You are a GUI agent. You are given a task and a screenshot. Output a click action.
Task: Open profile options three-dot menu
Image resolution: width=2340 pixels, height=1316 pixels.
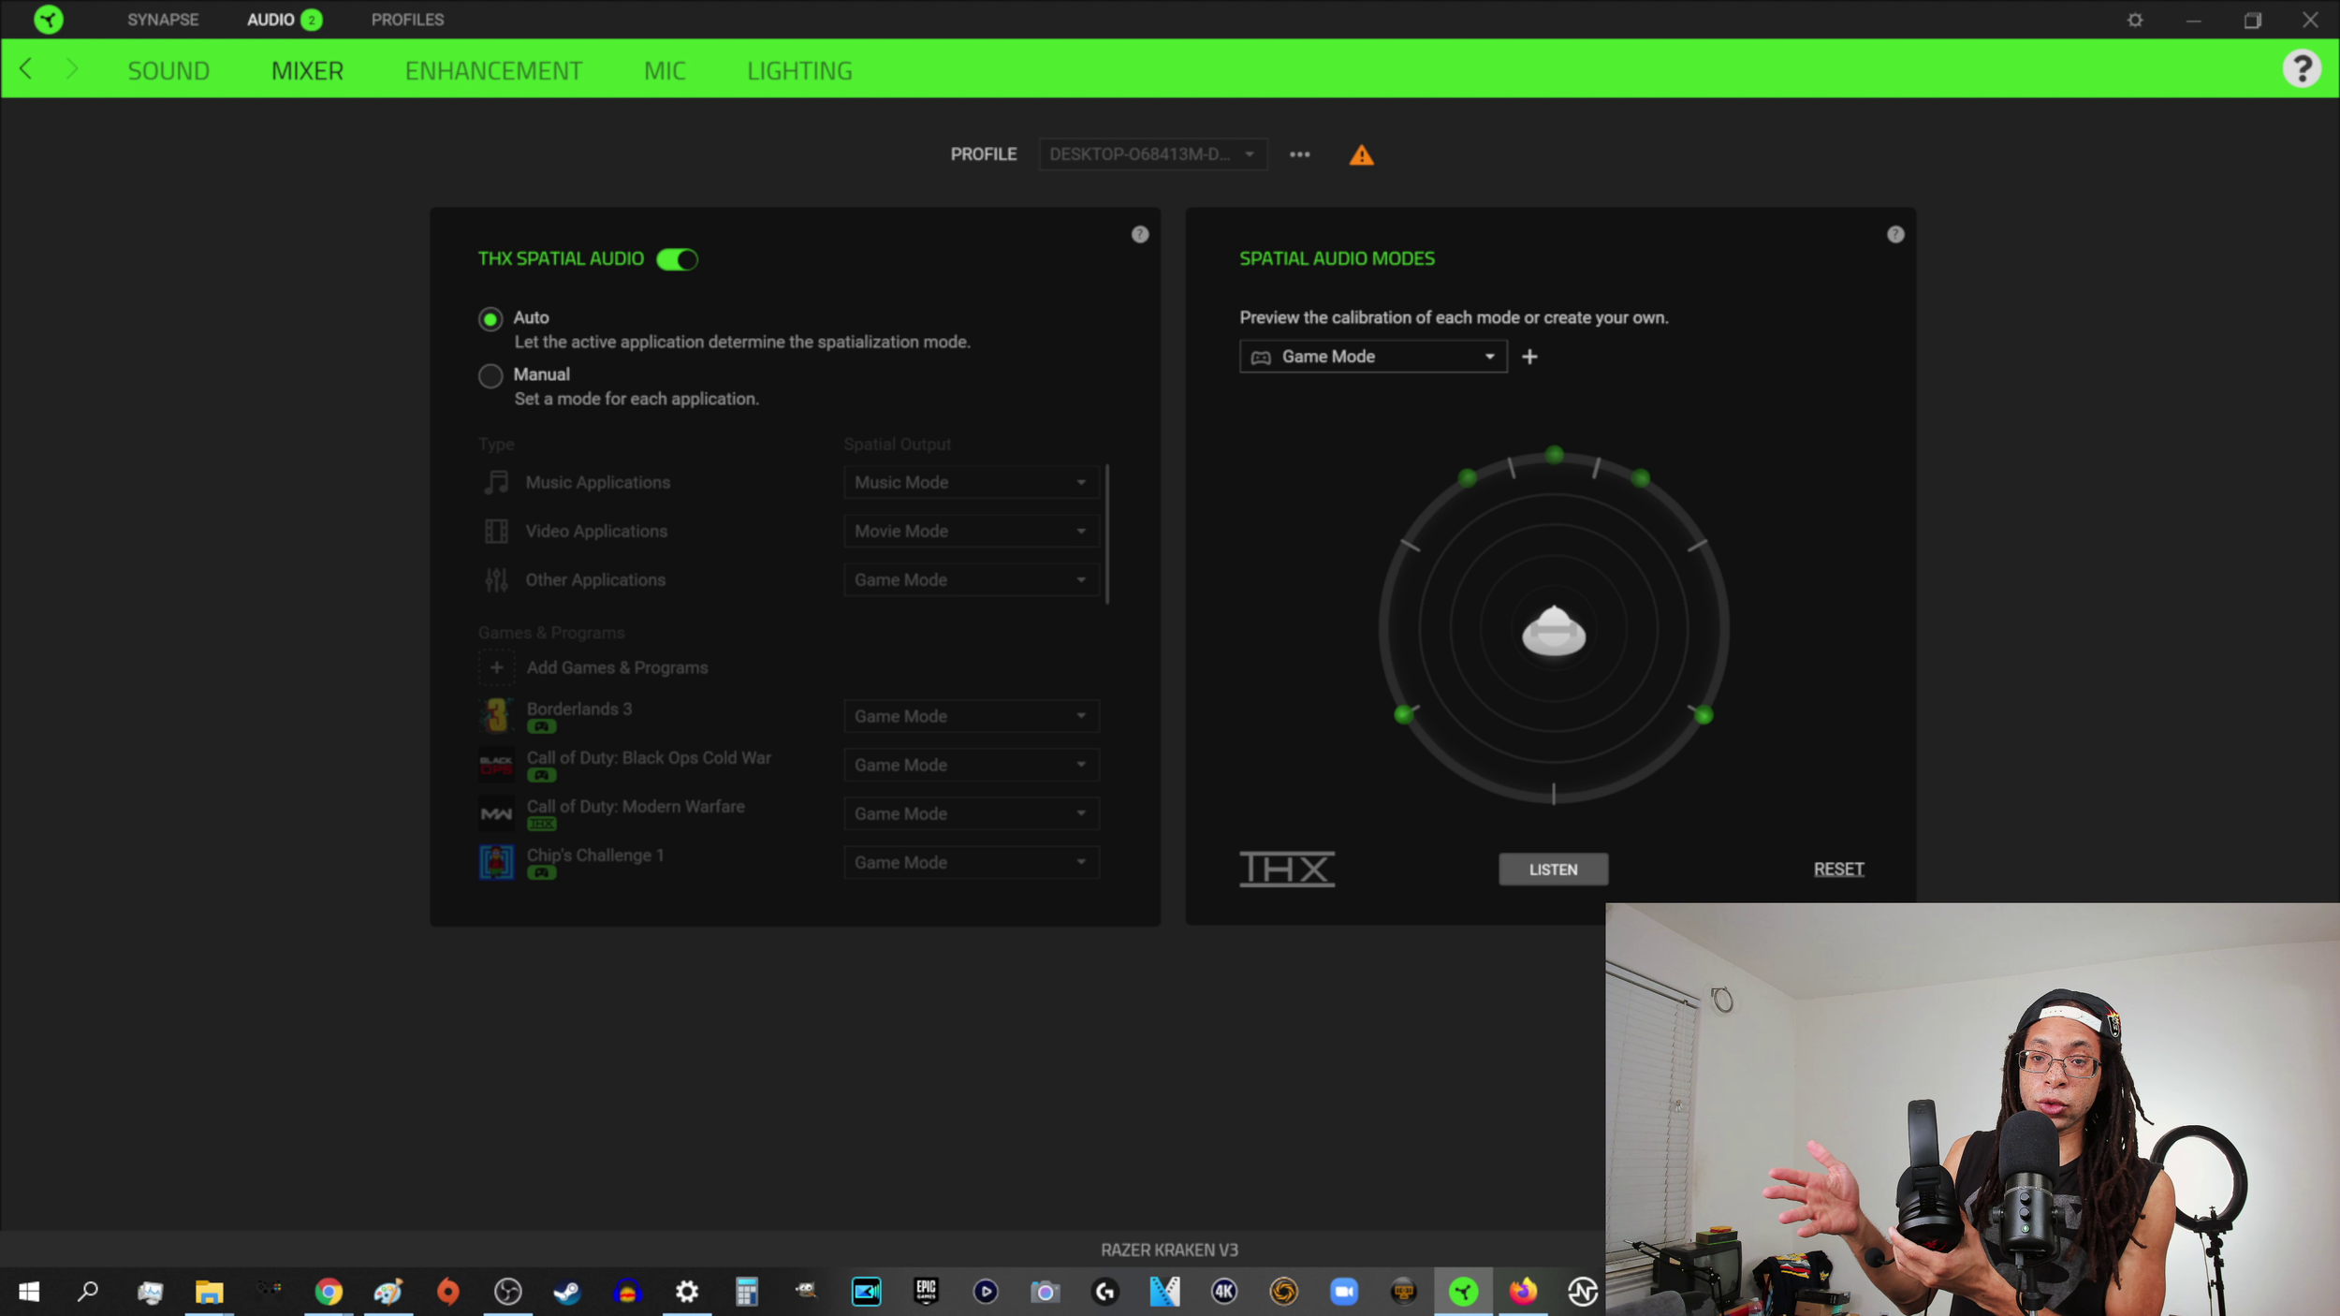1299,154
